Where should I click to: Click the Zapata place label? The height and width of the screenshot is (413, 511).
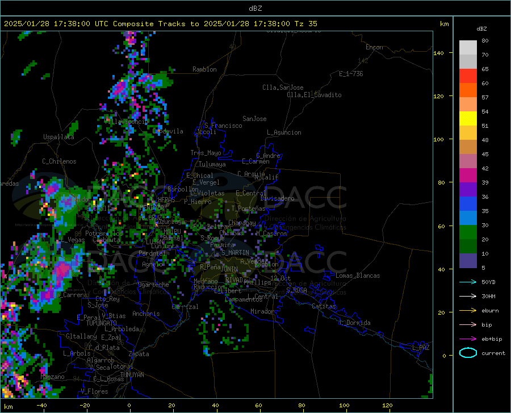click(x=139, y=354)
